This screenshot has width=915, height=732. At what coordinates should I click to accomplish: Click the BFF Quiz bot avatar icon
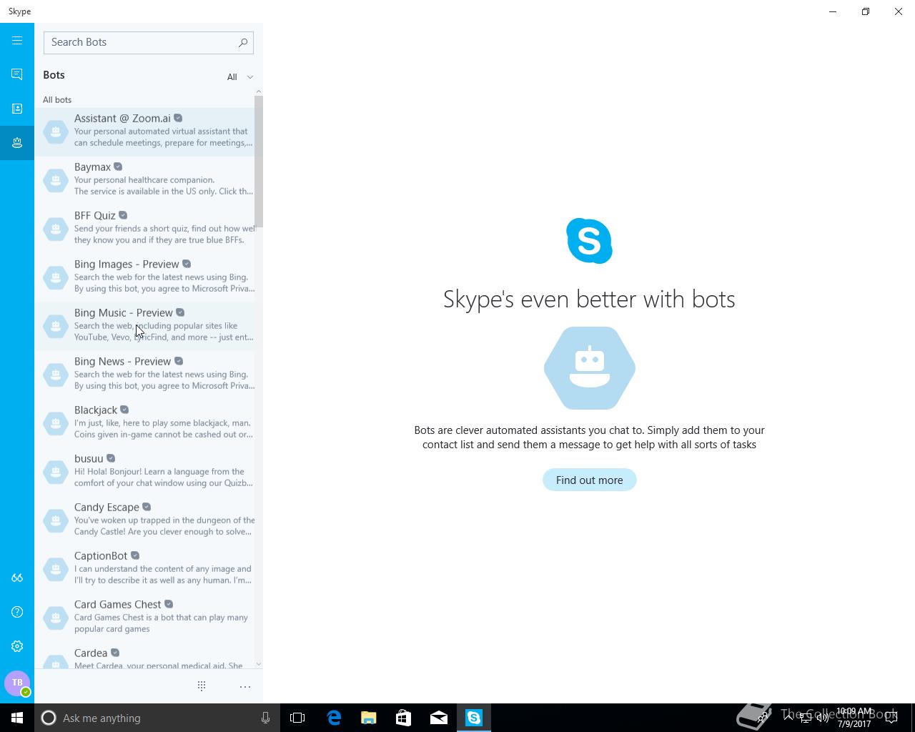[56, 229]
